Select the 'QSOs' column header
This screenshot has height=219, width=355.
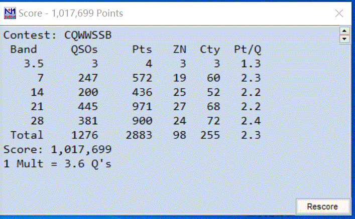click(x=84, y=50)
